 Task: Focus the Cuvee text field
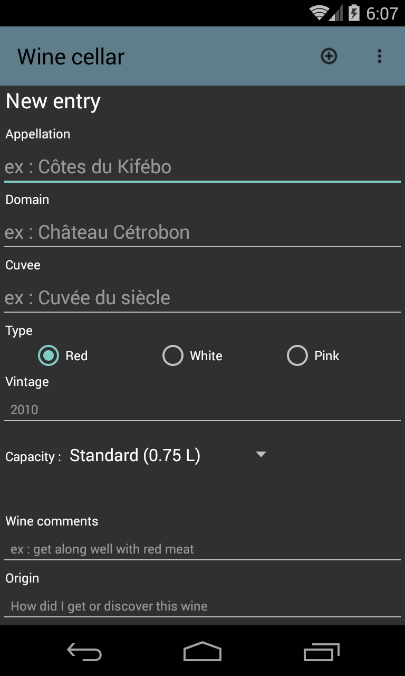[x=202, y=298]
